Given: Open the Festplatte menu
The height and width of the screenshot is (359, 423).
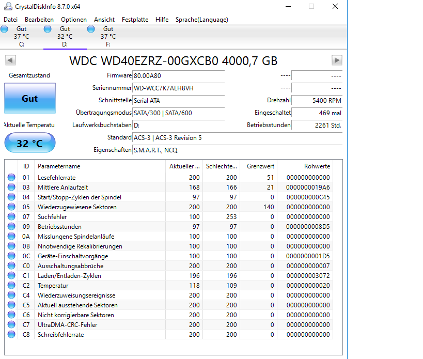Looking at the screenshot, I should point(135,20).
